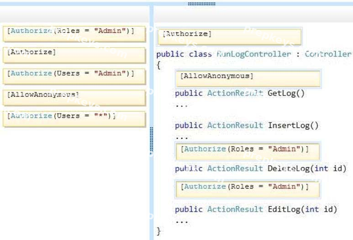353x240 pixels.
Task: Click the closing brace of the class
Action: click(159, 231)
